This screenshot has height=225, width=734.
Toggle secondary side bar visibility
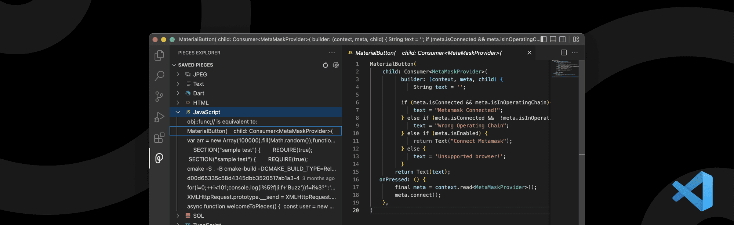coord(563,39)
